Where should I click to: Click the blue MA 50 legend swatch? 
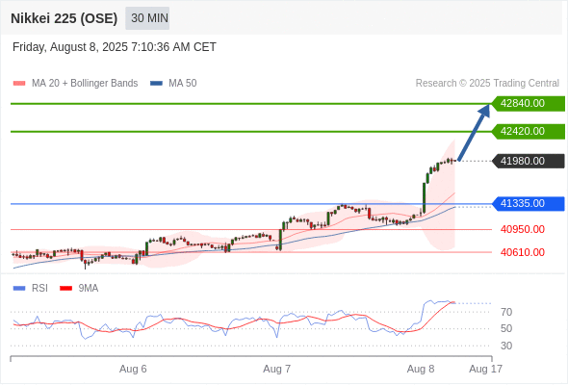point(156,84)
